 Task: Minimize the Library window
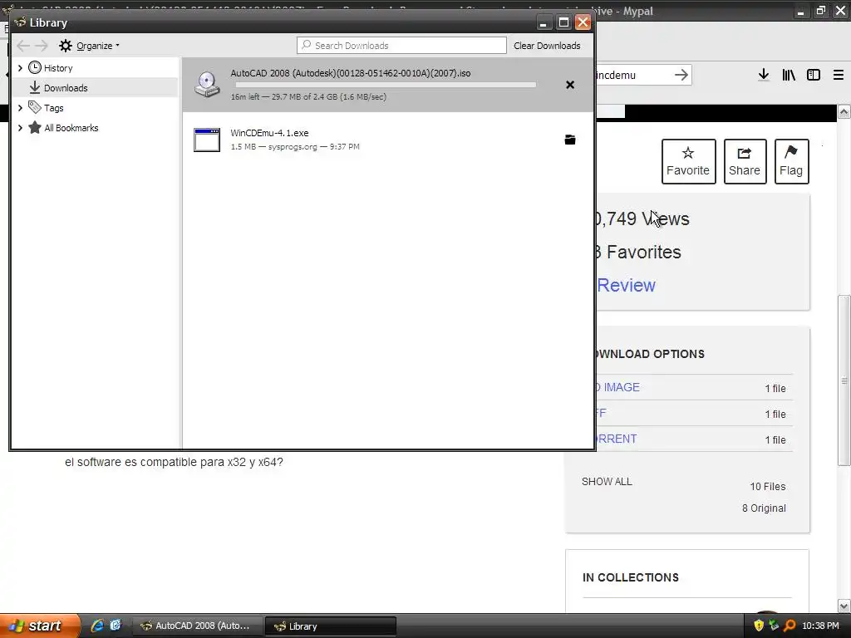click(x=544, y=22)
